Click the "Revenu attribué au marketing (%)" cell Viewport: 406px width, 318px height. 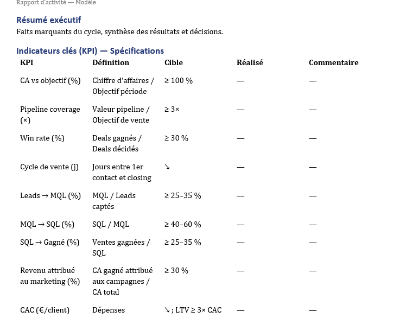[x=50, y=276]
